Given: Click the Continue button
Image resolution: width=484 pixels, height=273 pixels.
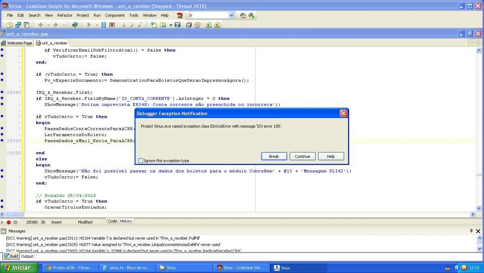Looking at the screenshot, I should click(x=302, y=156).
